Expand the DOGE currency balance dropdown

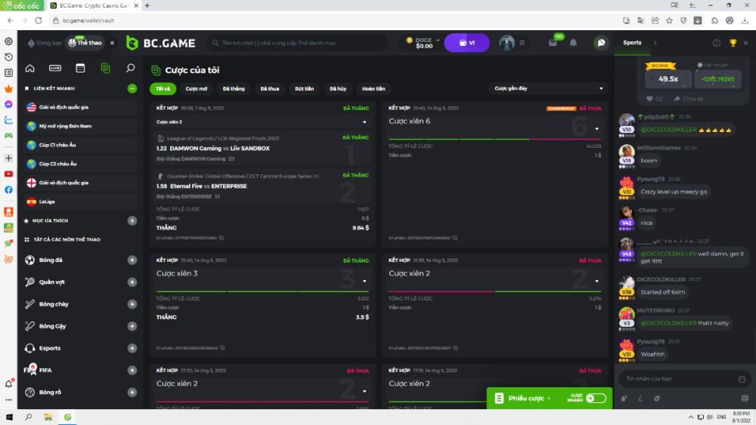(x=423, y=43)
